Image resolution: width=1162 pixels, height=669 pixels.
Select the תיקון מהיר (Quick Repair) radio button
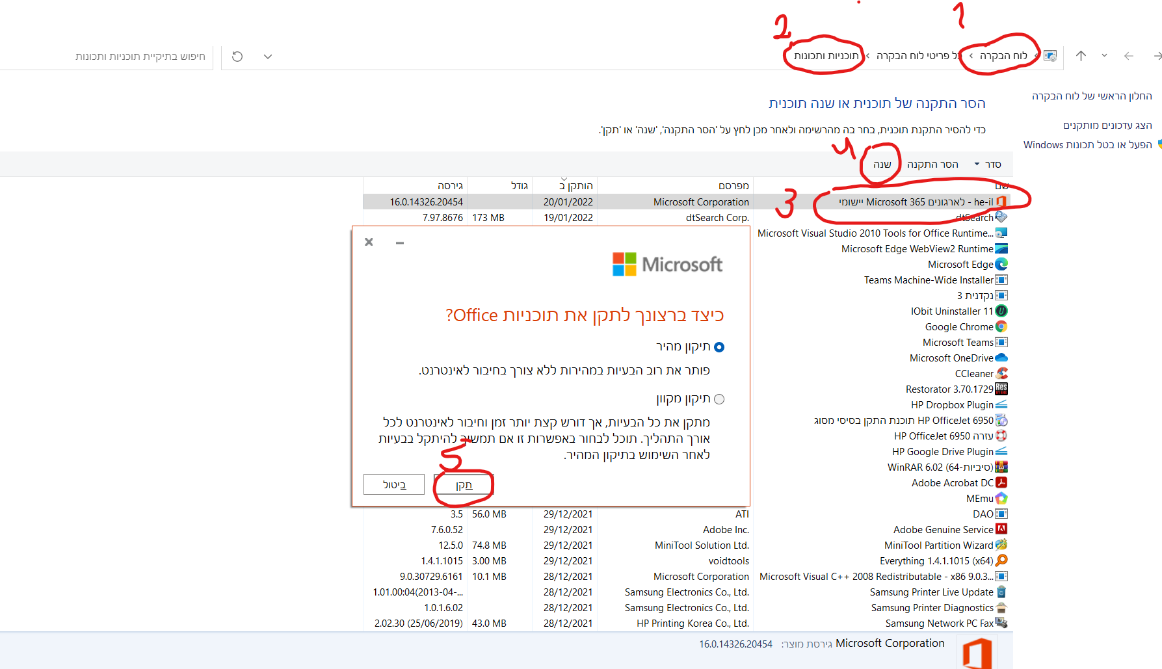719,347
